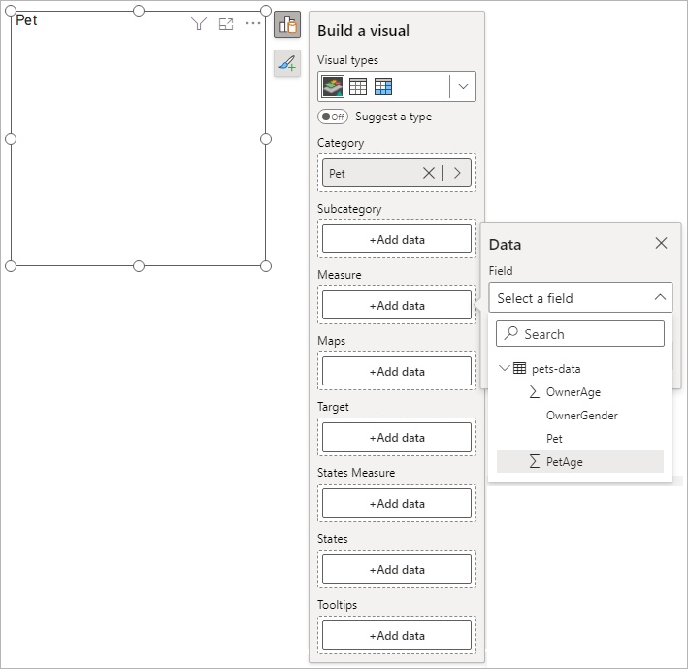The image size is (688, 669).
Task: Select the Matrix visual type icon
Action: coord(383,86)
